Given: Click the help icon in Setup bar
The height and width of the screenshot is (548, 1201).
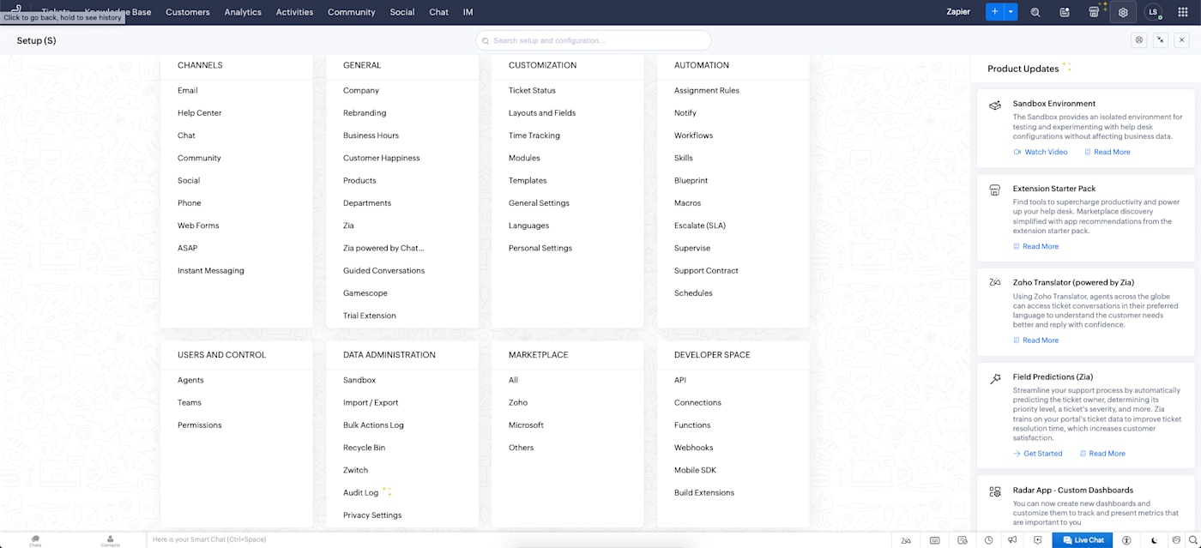Looking at the screenshot, I should pos(1139,40).
